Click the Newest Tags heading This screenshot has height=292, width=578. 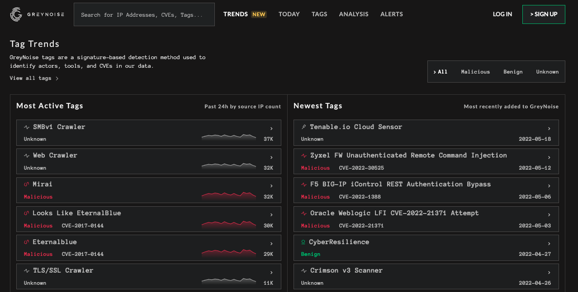318,106
